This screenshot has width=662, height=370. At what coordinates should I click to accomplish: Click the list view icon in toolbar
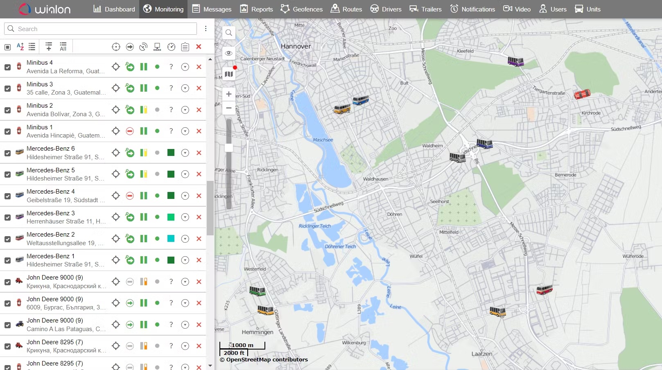[32, 47]
